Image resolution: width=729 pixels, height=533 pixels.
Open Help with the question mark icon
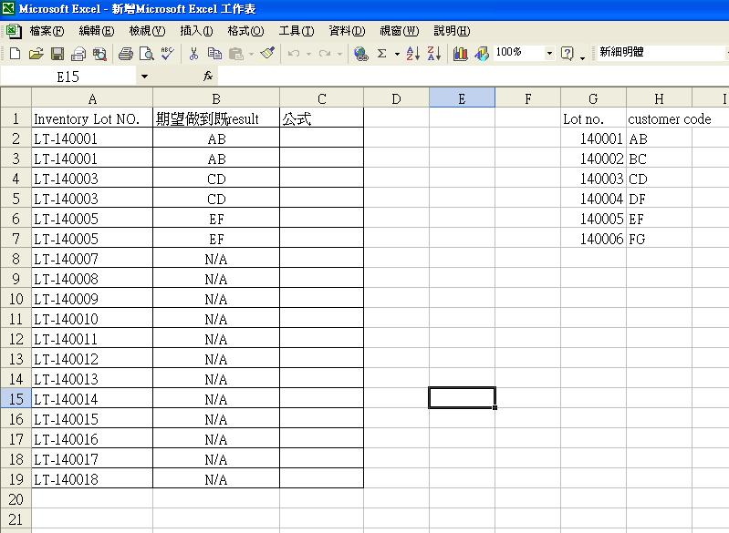[568, 54]
